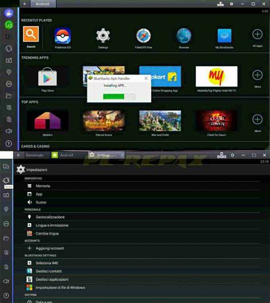Viewport: 270px width, 303px height.
Task: Click the network icon in home window title bar
Action: pyautogui.click(x=220, y=4)
